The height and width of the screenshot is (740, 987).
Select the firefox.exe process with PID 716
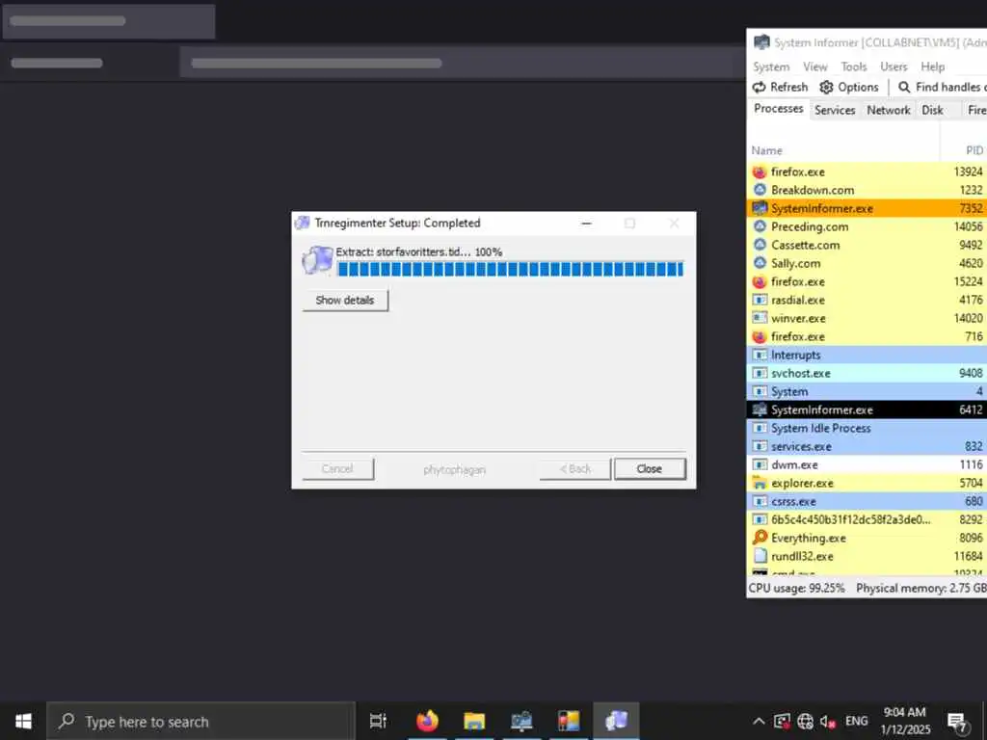click(x=867, y=336)
